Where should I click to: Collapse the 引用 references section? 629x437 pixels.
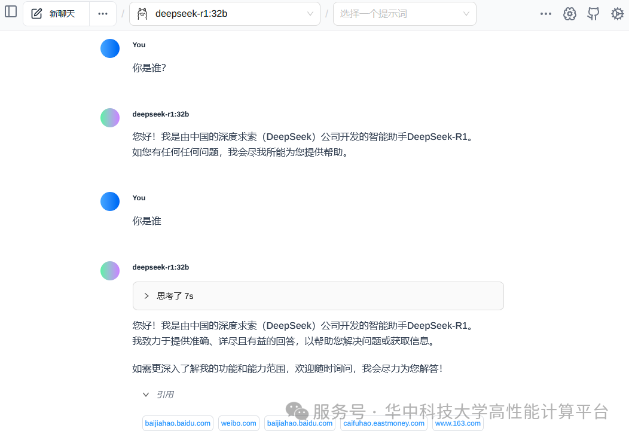tap(158, 395)
